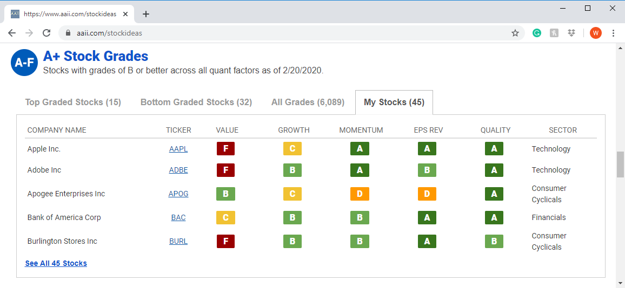
Task: Open the APOG ticker link
Action: pyautogui.click(x=178, y=194)
